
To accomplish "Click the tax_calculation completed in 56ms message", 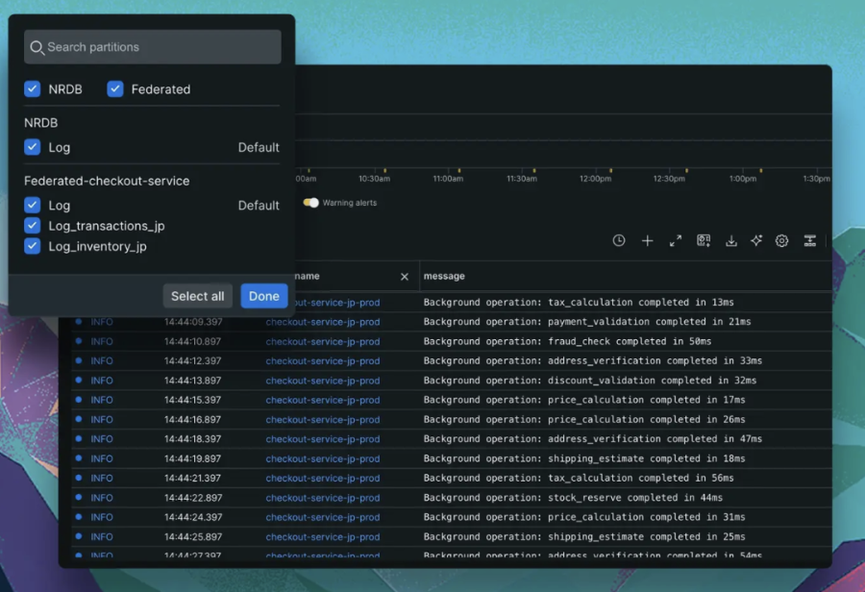I will [x=579, y=479].
